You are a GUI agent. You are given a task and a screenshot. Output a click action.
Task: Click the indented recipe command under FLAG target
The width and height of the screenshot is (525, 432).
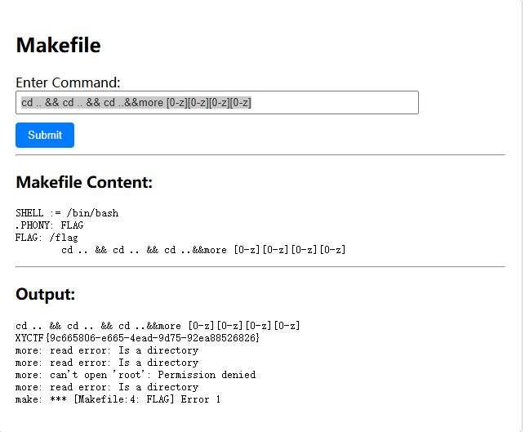[x=203, y=250]
